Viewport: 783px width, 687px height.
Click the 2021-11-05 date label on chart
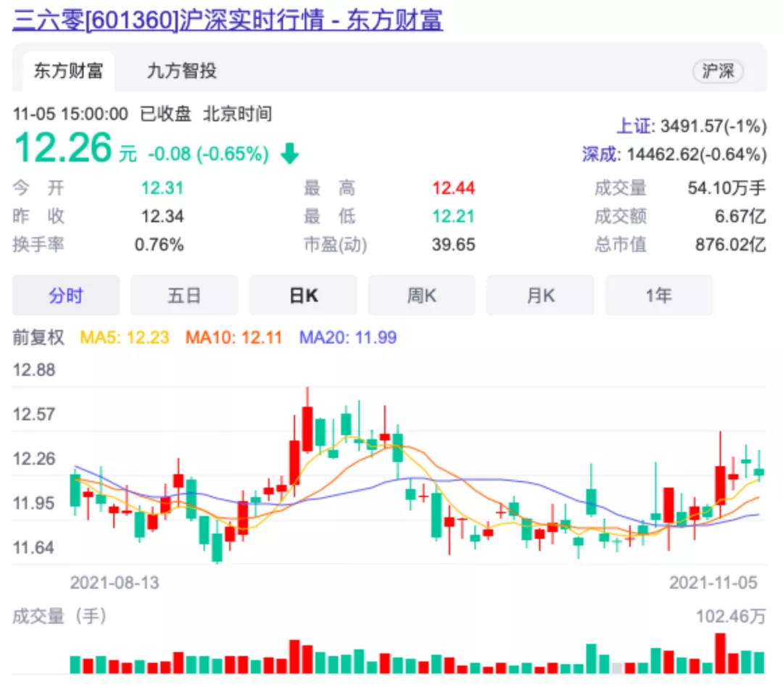pos(713,583)
